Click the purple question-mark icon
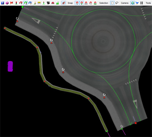This screenshot has width=152, height=137. coord(7,3)
